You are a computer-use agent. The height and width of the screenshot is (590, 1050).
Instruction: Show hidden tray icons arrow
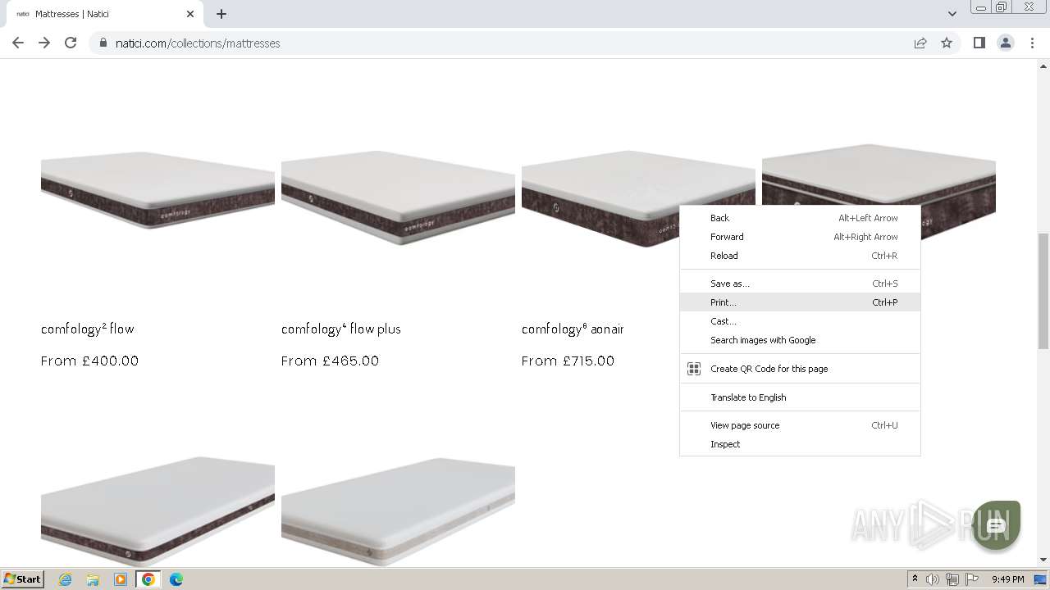click(x=915, y=579)
